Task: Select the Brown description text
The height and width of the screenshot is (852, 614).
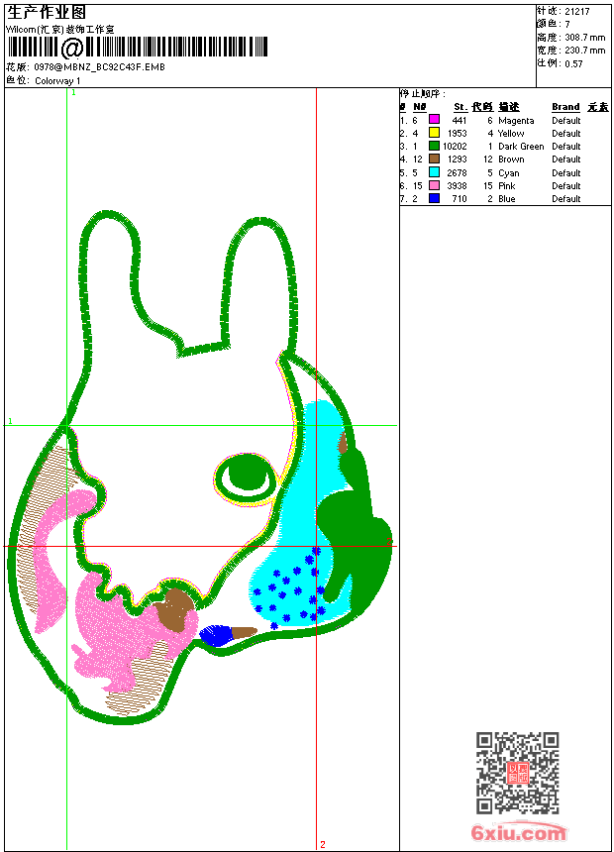Action: [511, 160]
